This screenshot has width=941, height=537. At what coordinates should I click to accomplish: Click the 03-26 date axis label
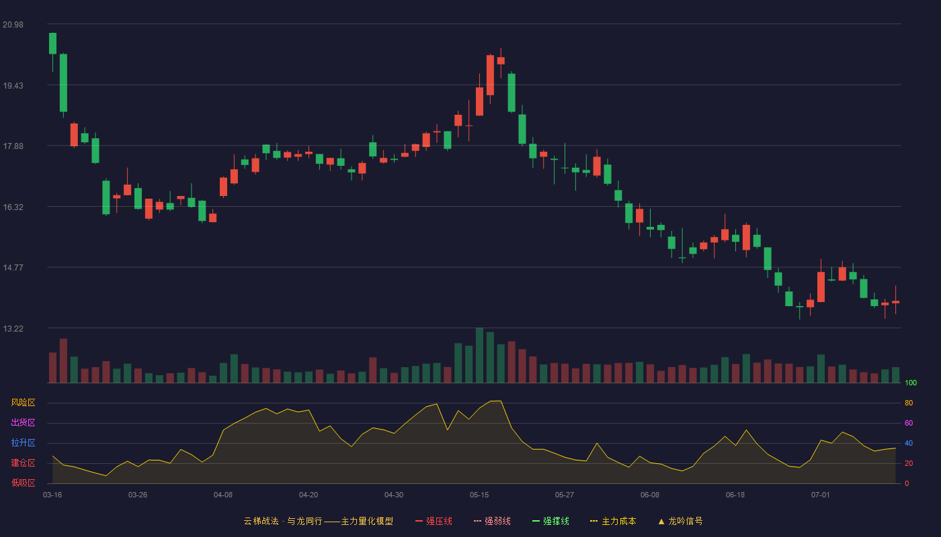(x=138, y=495)
